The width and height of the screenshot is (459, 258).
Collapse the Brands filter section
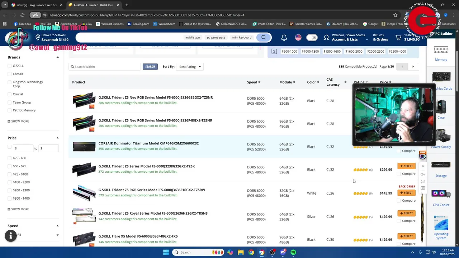point(57,57)
